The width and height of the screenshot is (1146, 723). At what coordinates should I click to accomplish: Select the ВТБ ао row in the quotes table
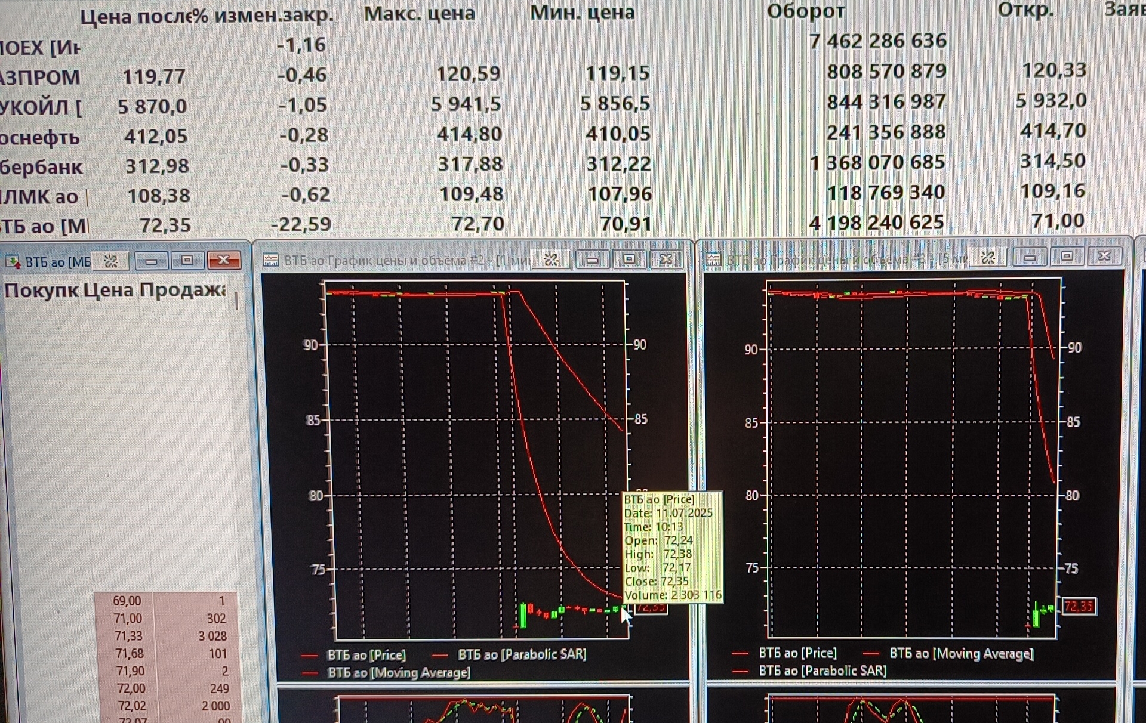click(43, 226)
